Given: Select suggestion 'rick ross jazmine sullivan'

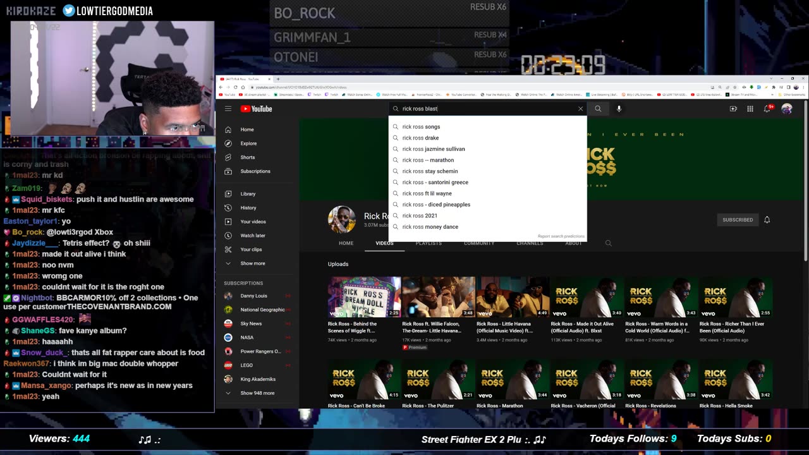Looking at the screenshot, I should pyautogui.click(x=487, y=149).
